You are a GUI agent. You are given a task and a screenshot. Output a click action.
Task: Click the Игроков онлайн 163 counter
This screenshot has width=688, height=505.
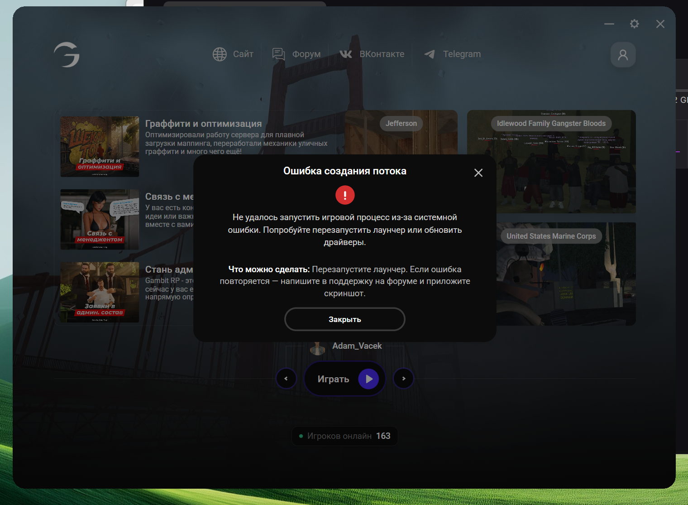345,436
